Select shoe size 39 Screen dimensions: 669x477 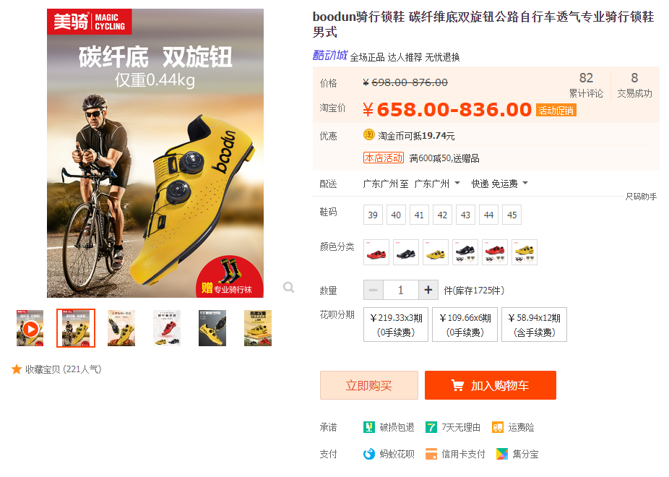tap(373, 215)
